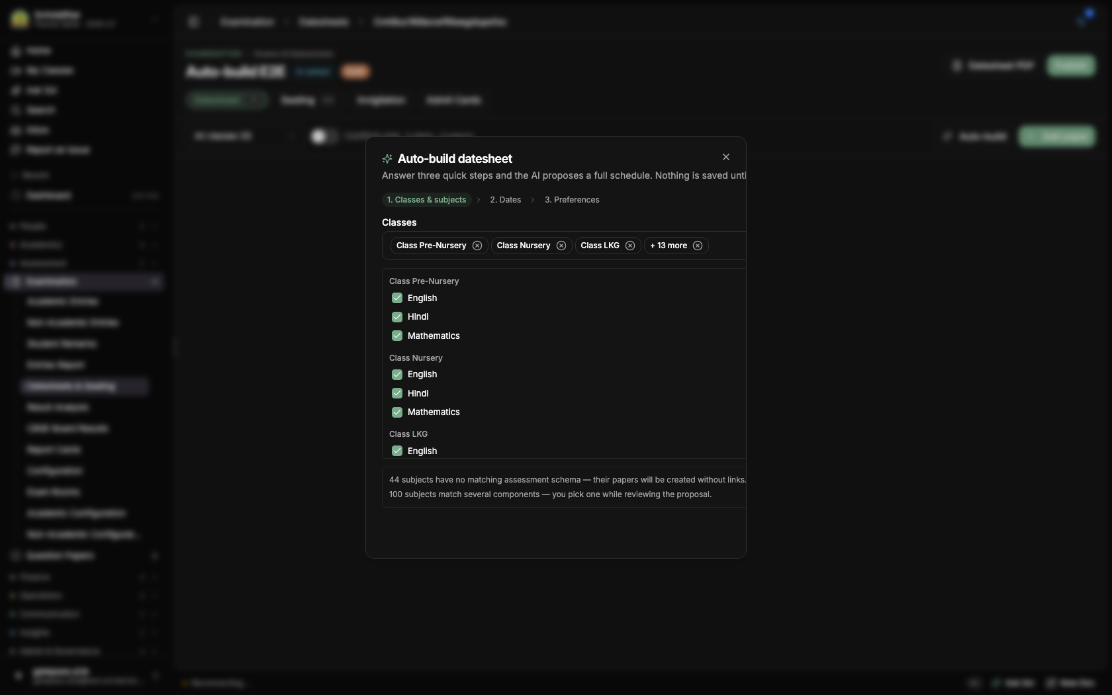Uncheck Mathematics under Class Pre-Nursery
The width and height of the screenshot is (1112, 695).
(397, 336)
